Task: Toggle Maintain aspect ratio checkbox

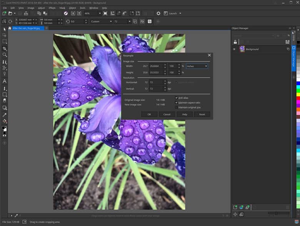Action: coord(177,103)
